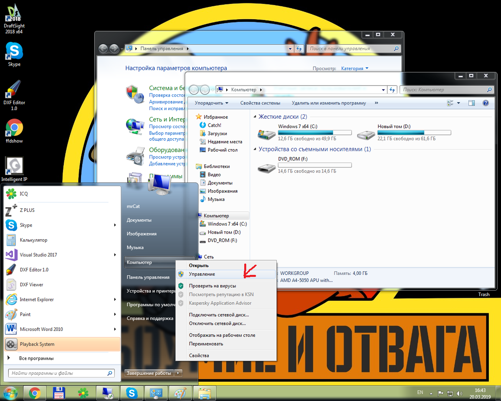Select Отключить сетевой диск... in context menu
The image size is (501, 401).
click(225, 323)
